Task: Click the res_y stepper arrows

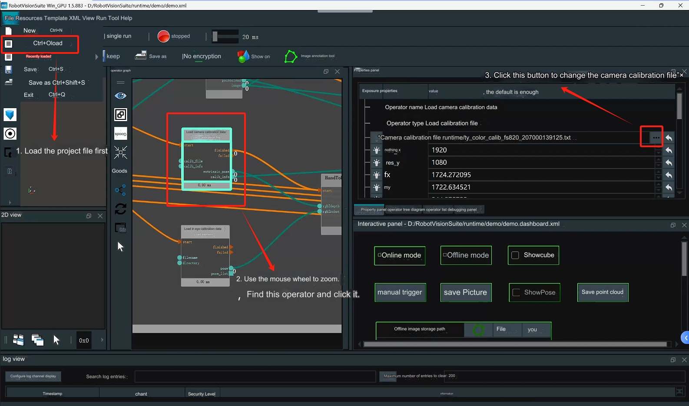Action: (x=659, y=162)
